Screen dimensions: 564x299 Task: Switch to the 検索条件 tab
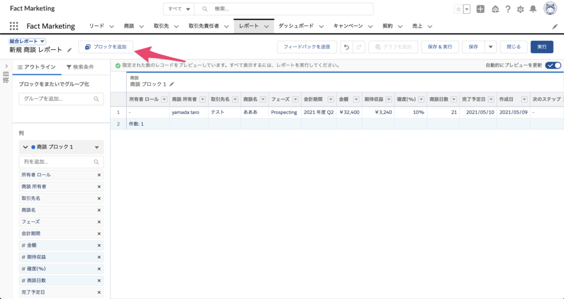pos(80,67)
